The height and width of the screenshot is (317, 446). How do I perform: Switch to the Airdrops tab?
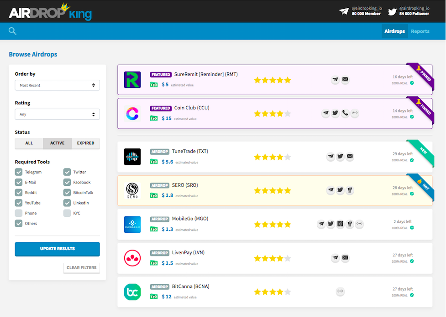coord(394,31)
